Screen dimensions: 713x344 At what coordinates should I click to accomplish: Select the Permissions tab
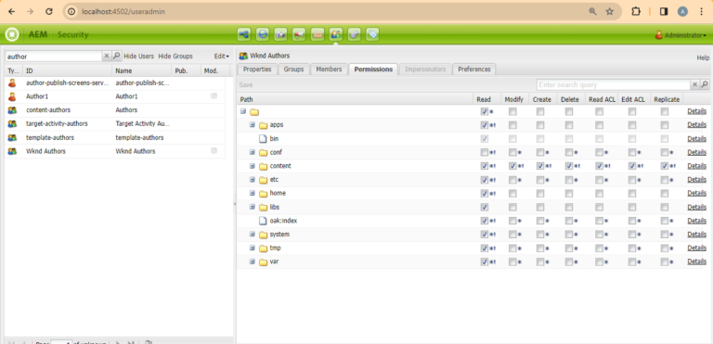click(373, 70)
